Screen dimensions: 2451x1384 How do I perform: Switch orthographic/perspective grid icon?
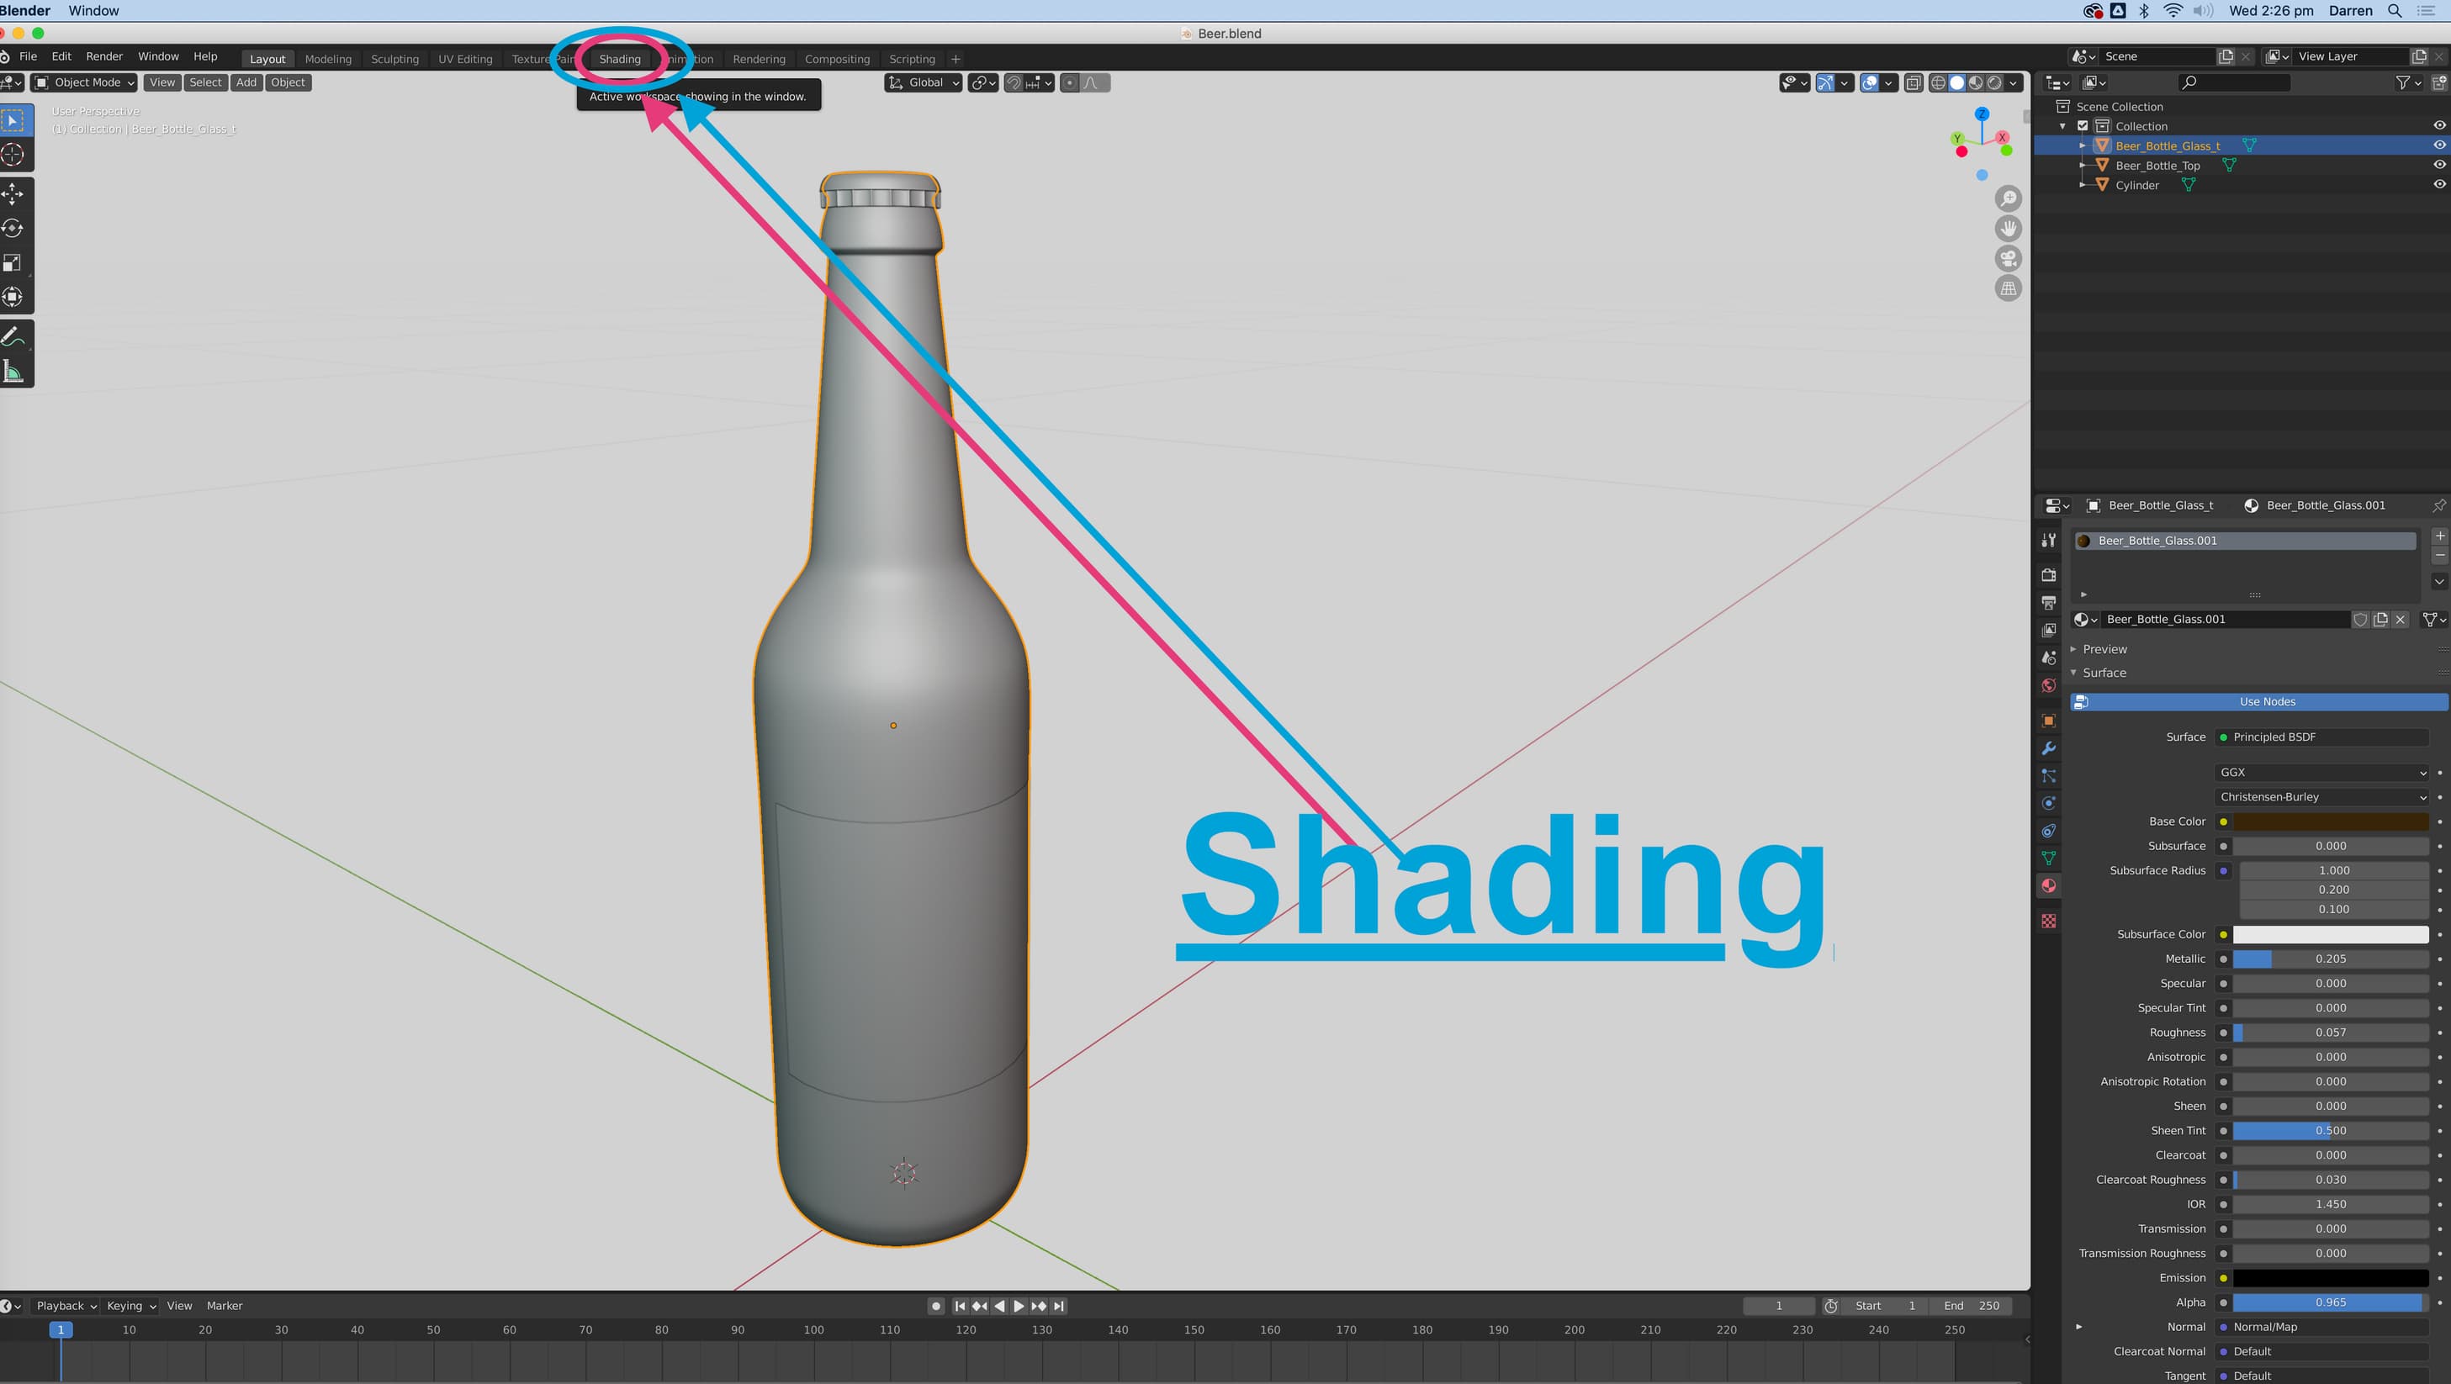[2008, 288]
